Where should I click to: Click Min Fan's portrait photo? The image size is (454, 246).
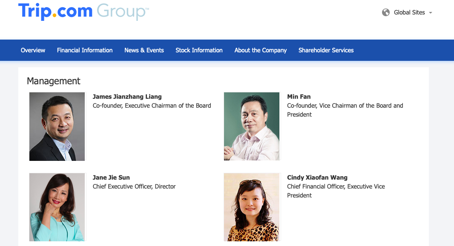252,126
